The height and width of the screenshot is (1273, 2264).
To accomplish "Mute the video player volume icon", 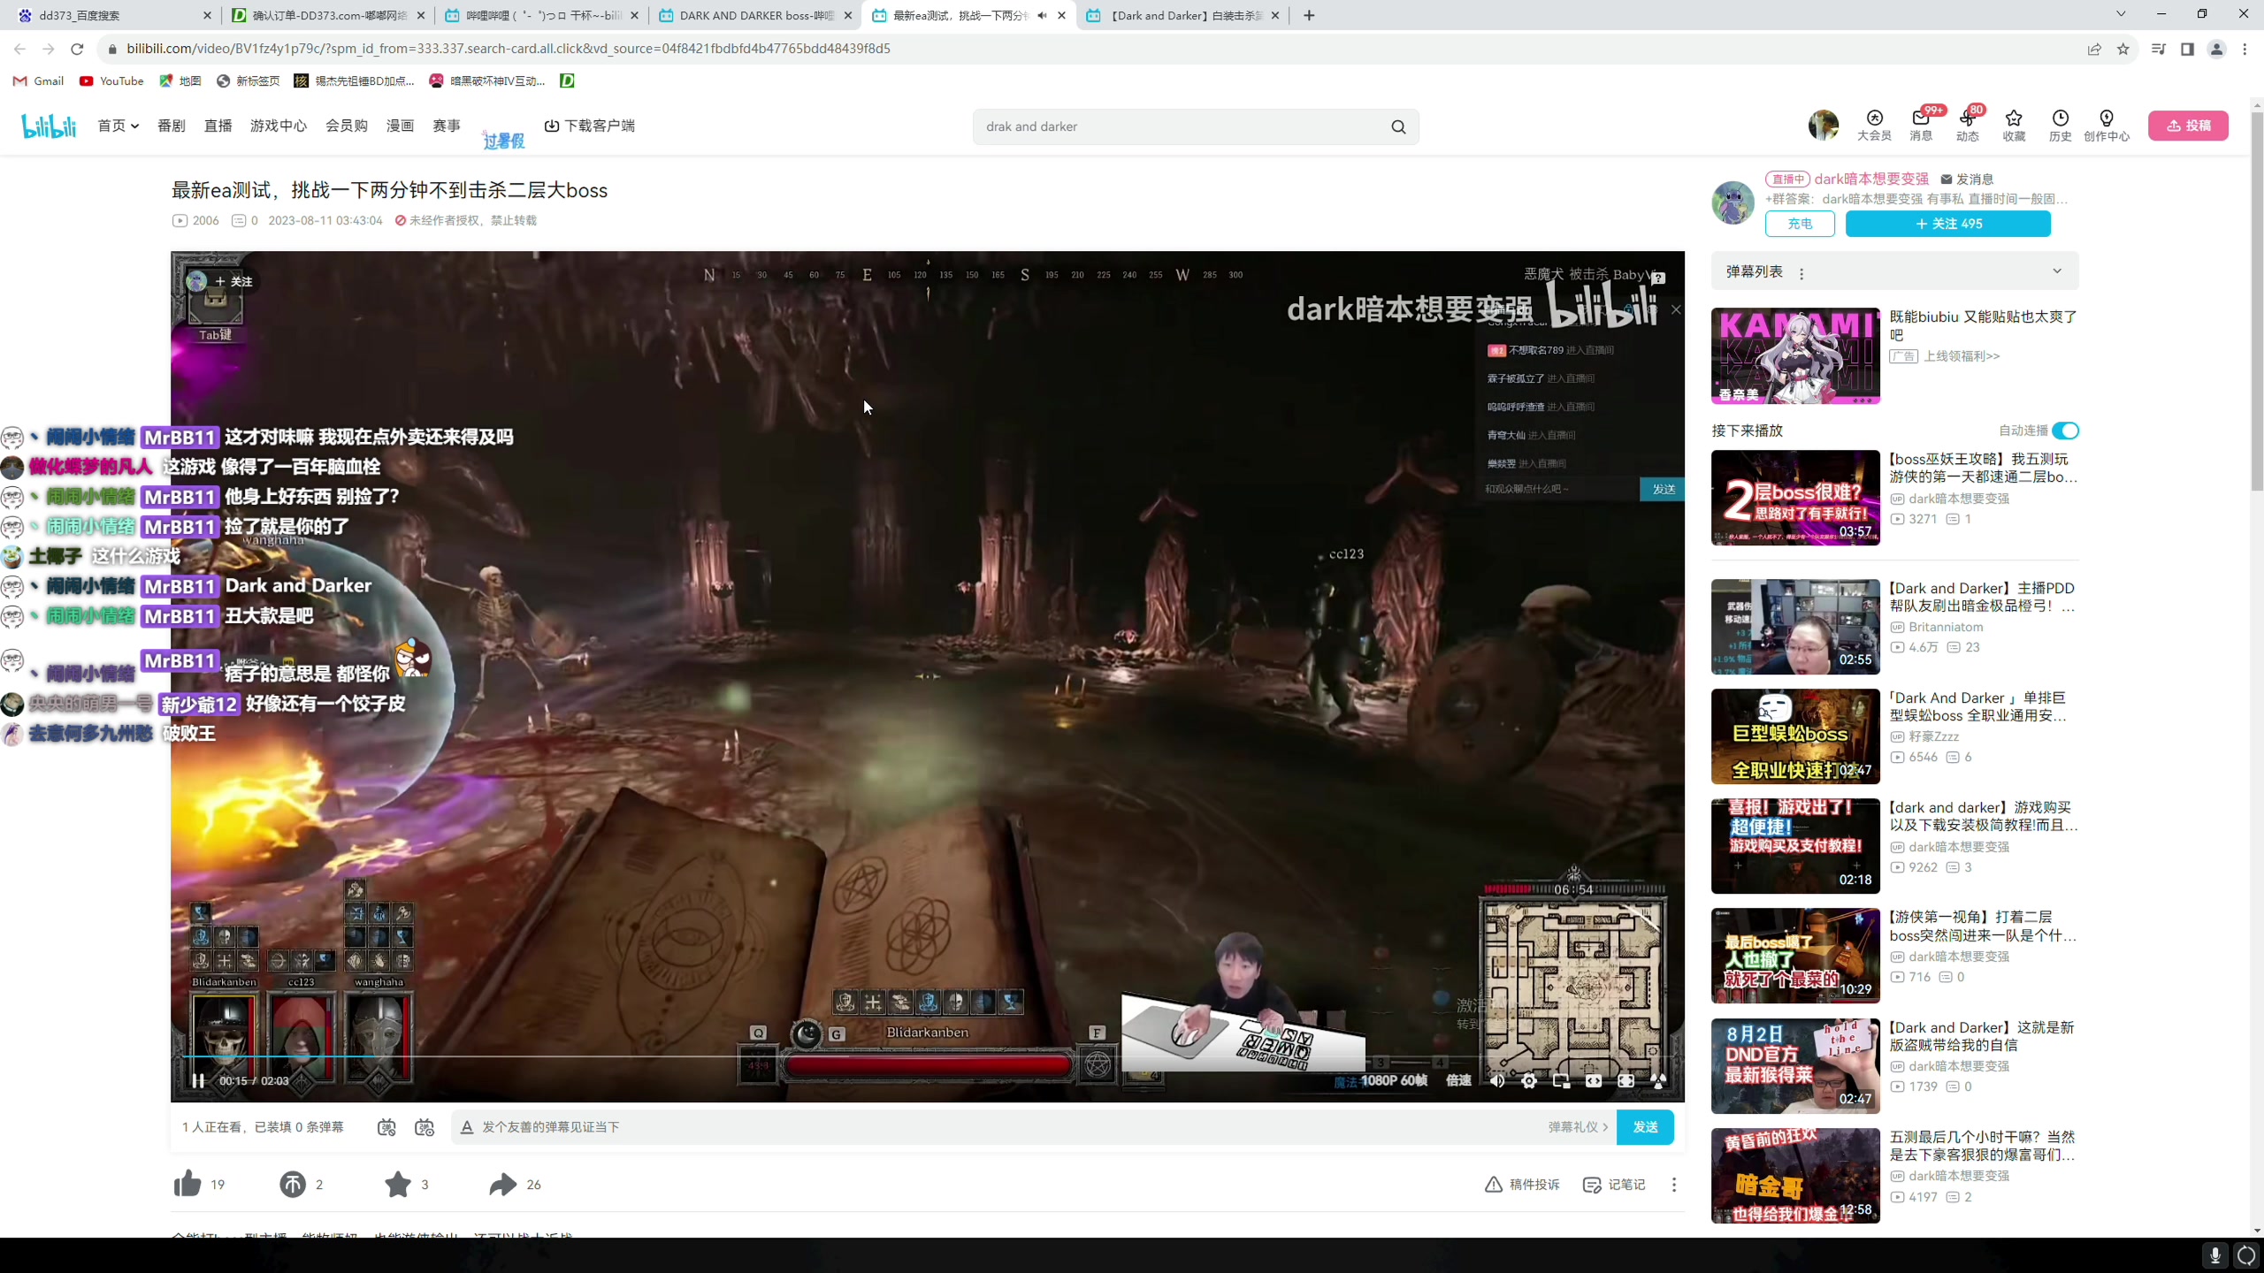I will [x=1497, y=1080].
